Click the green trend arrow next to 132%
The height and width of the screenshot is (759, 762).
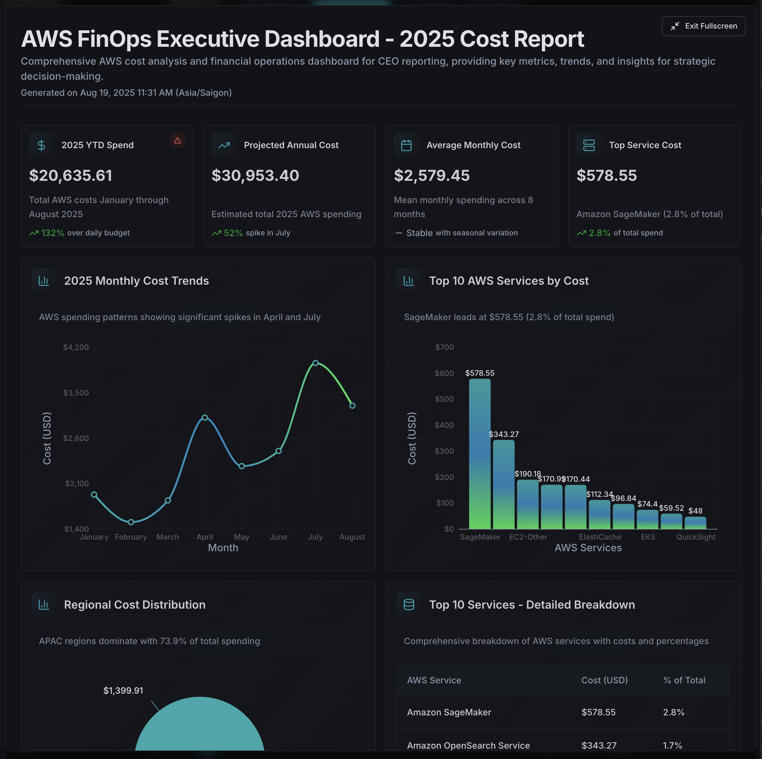pos(34,233)
